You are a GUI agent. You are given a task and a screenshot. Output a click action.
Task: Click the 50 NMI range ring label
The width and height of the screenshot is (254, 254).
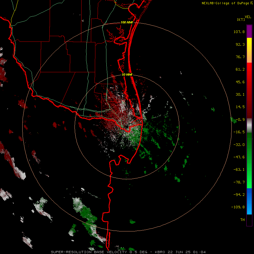point(127,75)
